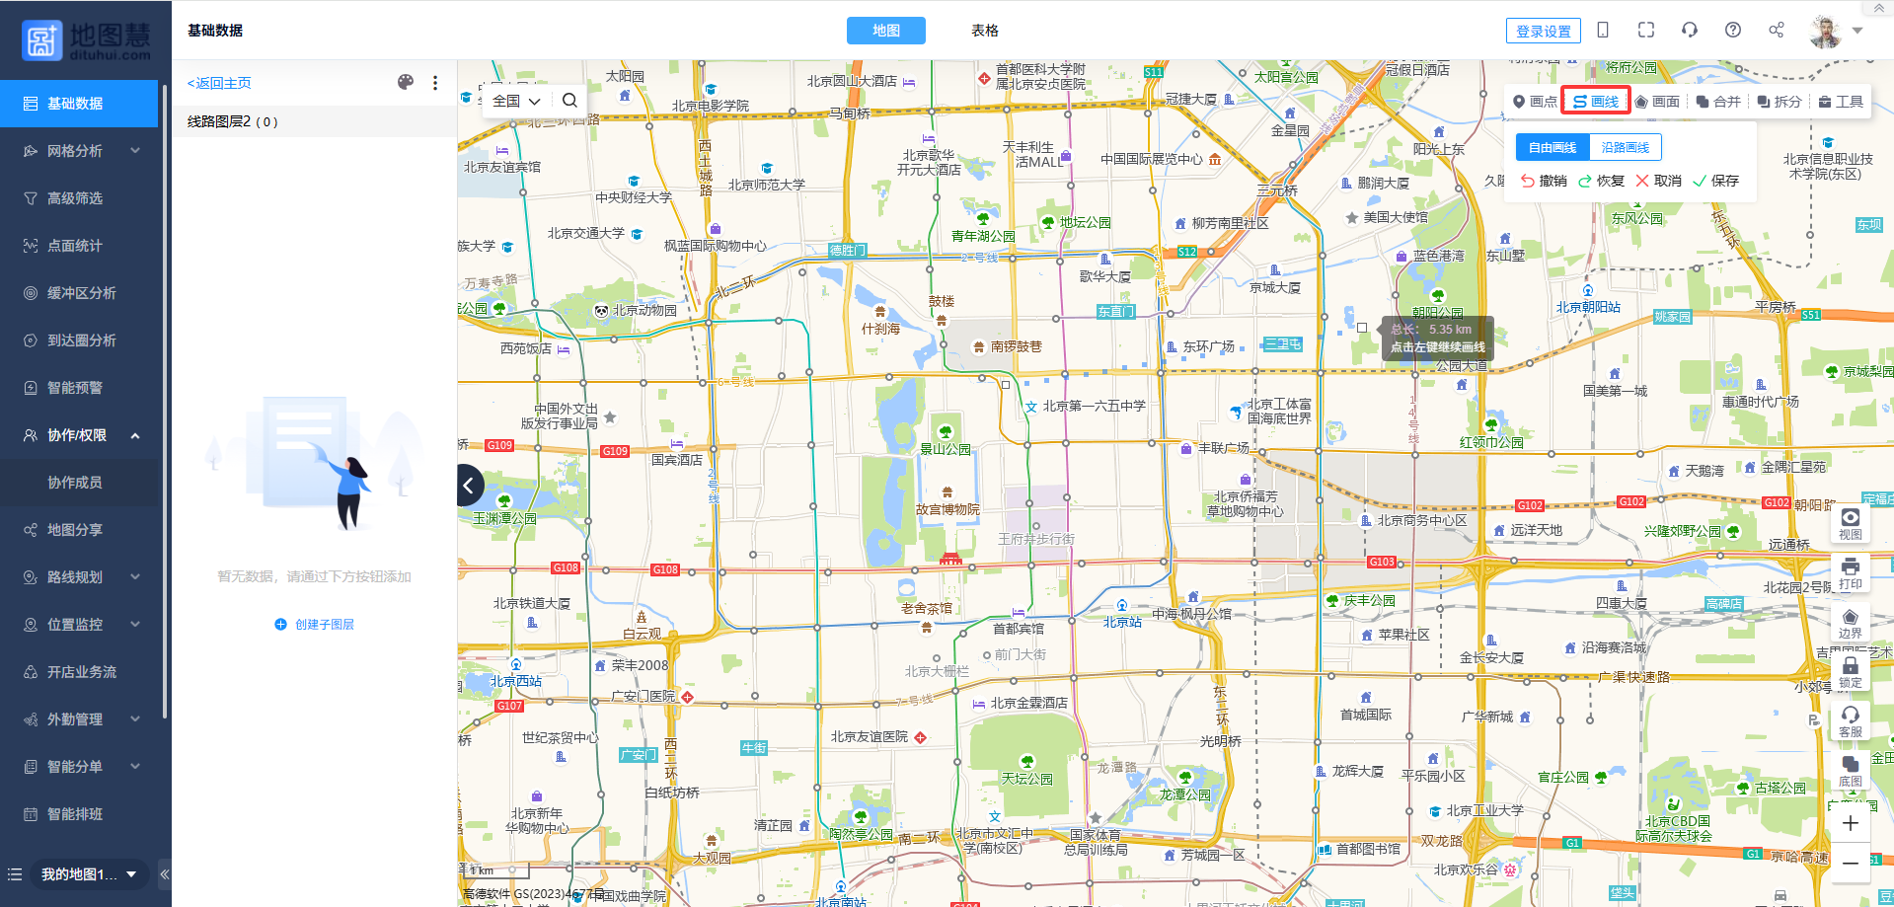Screen dimensions: 1894x907
Task: Open the palette style icon
Action: click(x=405, y=83)
